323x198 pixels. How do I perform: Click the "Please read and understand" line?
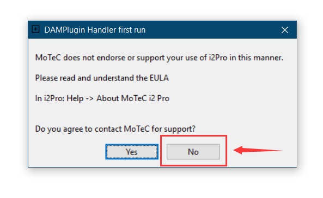pyautogui.click(x=102, y=78)
